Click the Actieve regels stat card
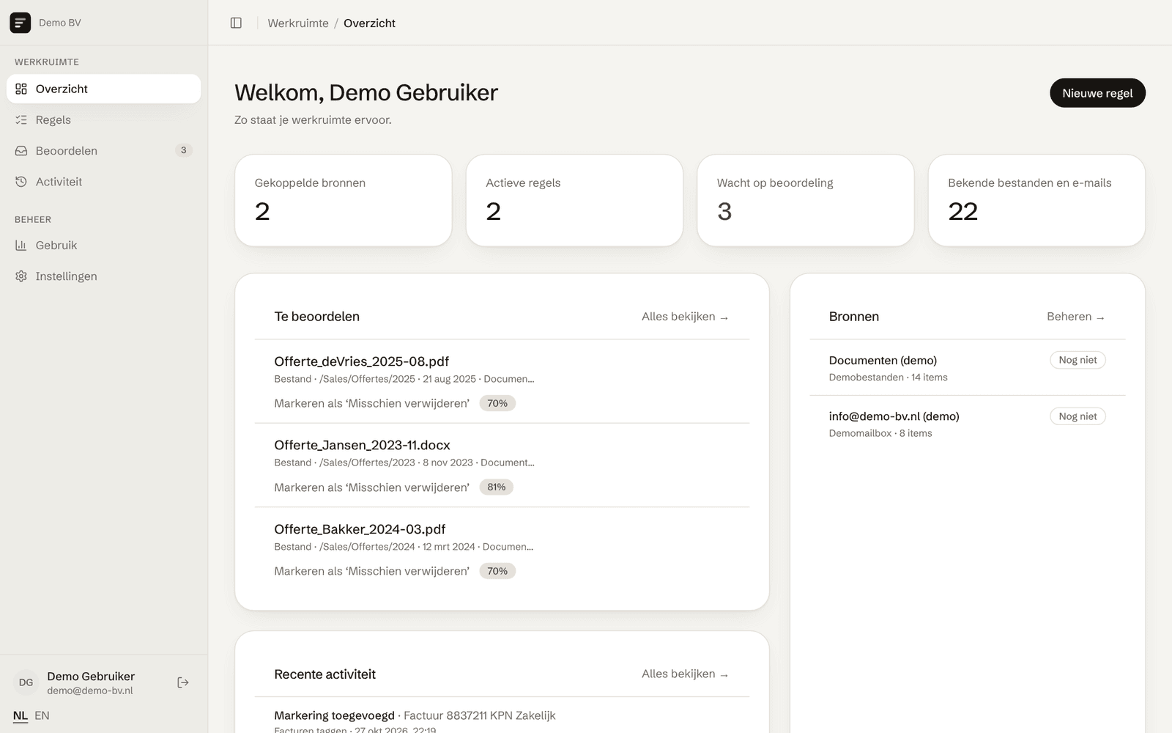Screen dimensions: 1172x733 (574, 200)
